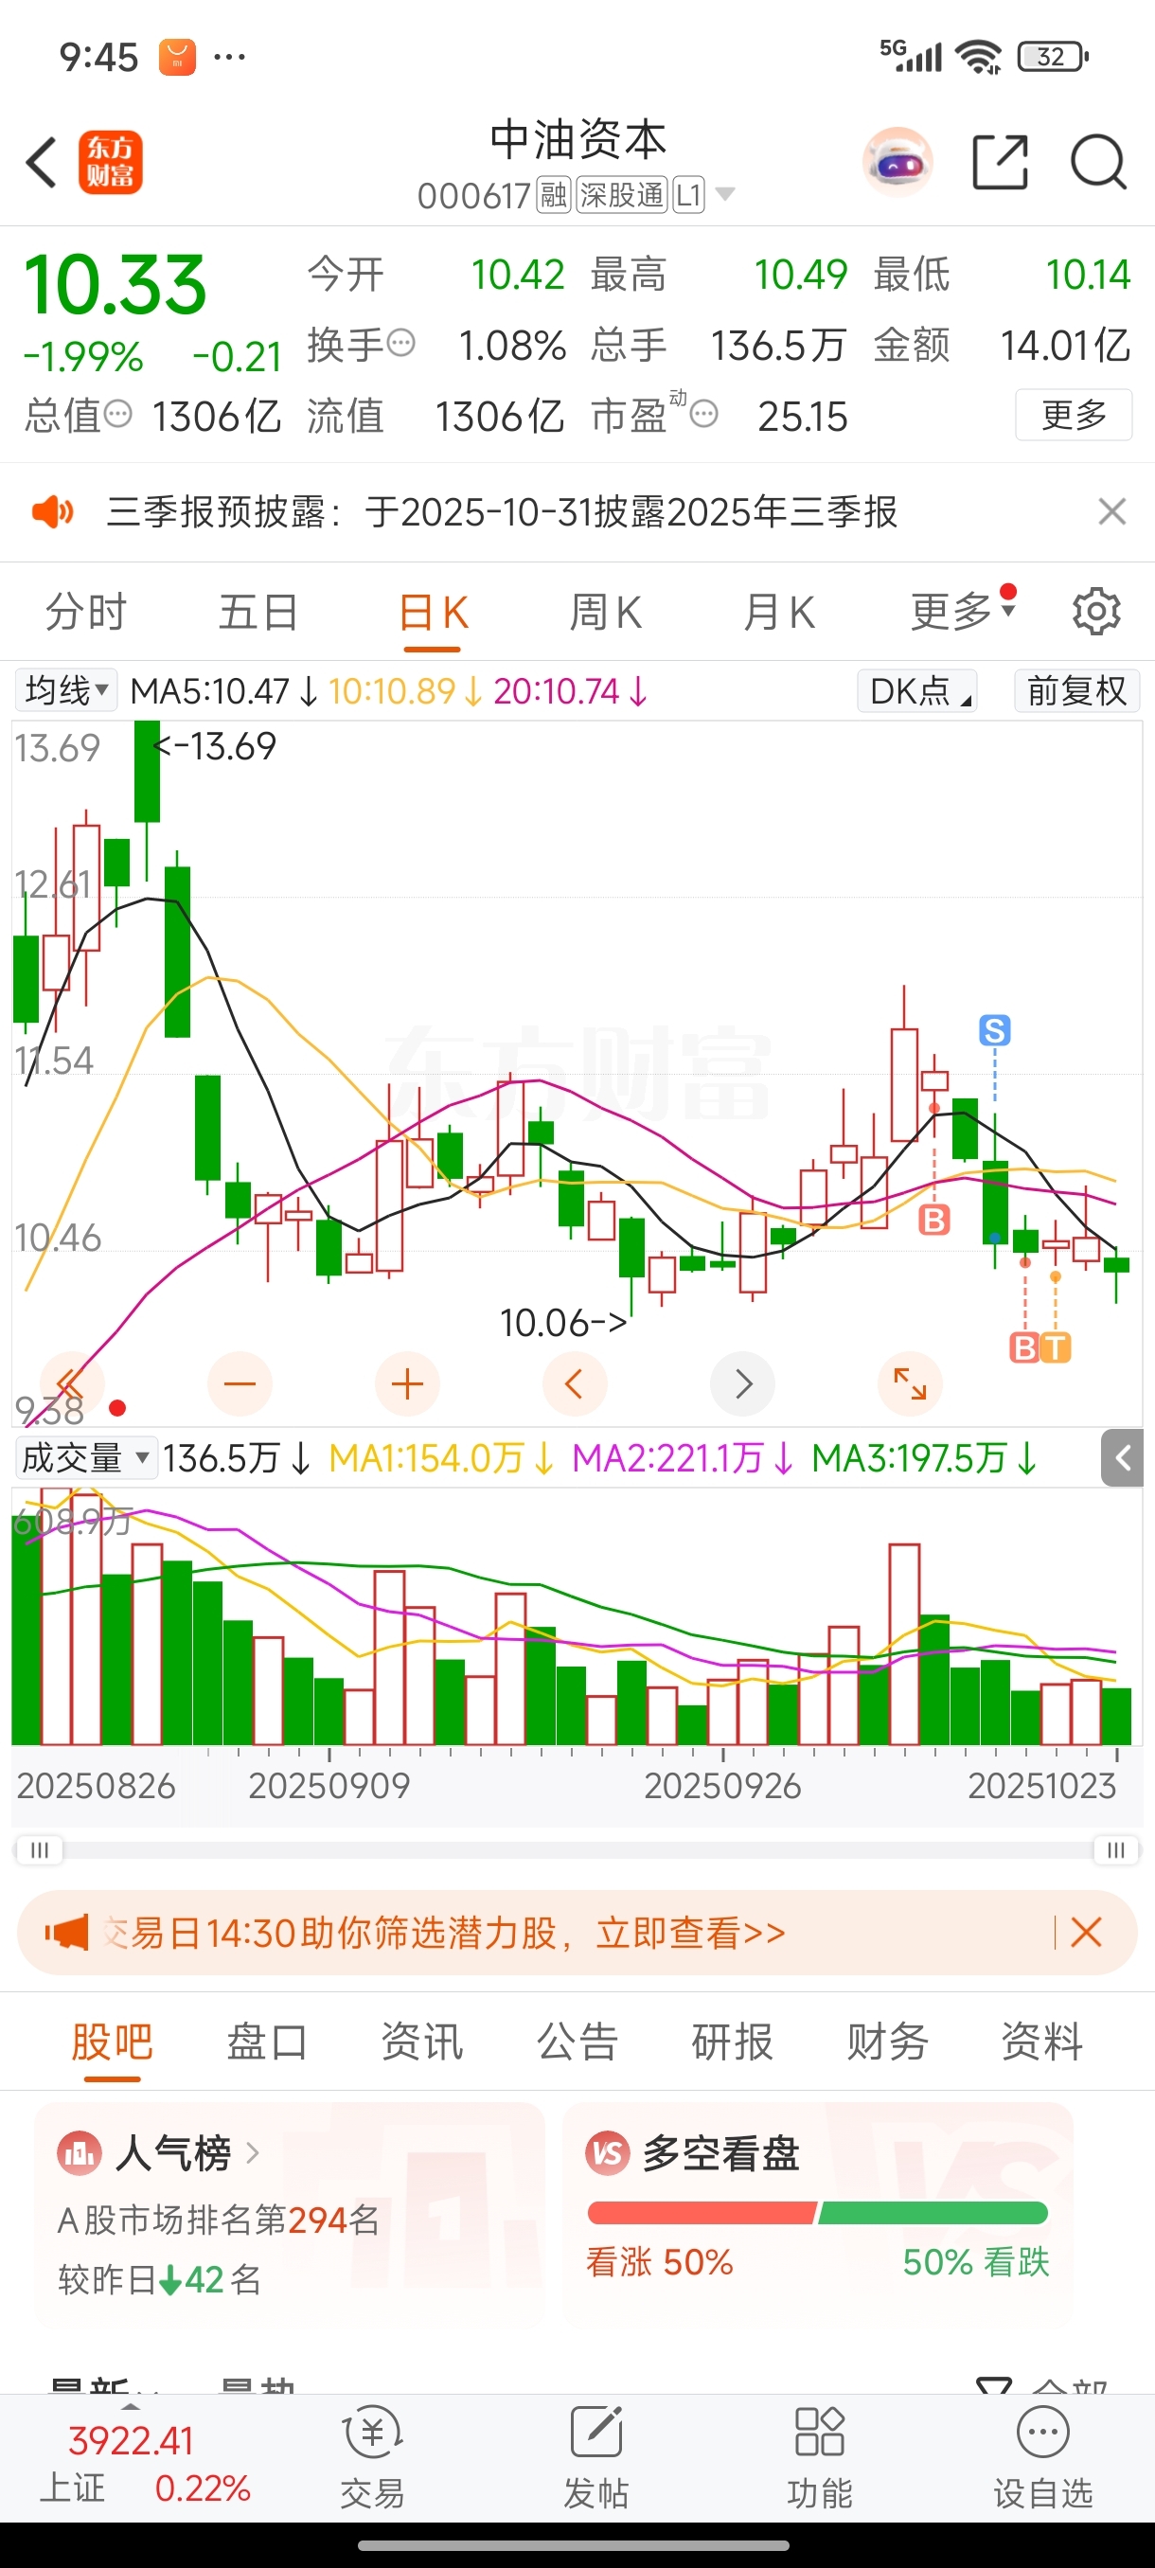Share this stock page via share icon
Image resolution: width=1155 pixels, height=2568 pixels.
tap(1000, 162)
